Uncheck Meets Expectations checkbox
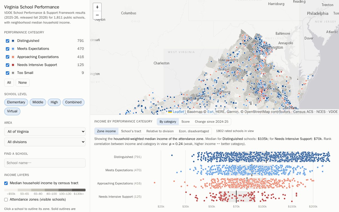Image resolution: width=339 pixels, height=212 pixels. (7, 49)
